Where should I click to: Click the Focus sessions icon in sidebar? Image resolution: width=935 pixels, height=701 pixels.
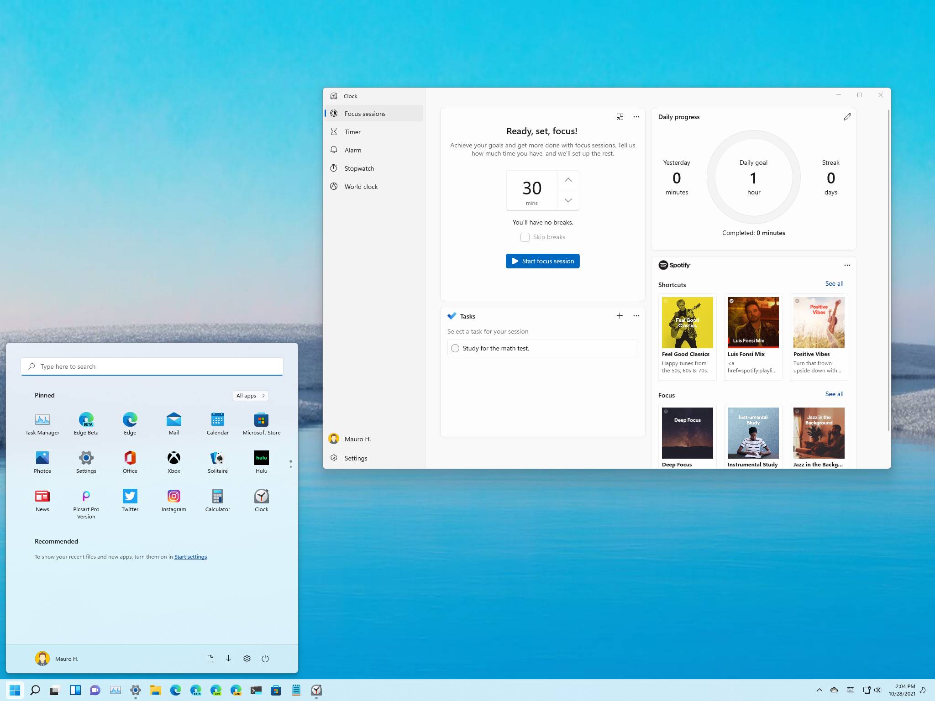pos(335,113)
